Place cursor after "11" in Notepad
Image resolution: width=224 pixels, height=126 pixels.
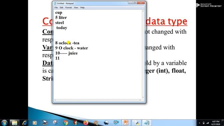click(x=60, y=58)
